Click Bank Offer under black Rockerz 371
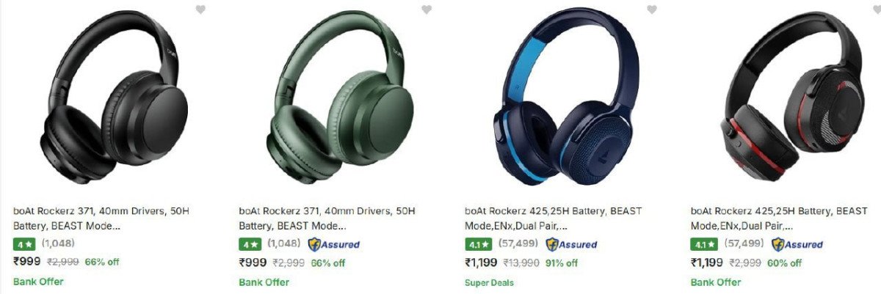This screenshot has height=294, width=881. tap(38, 282)
